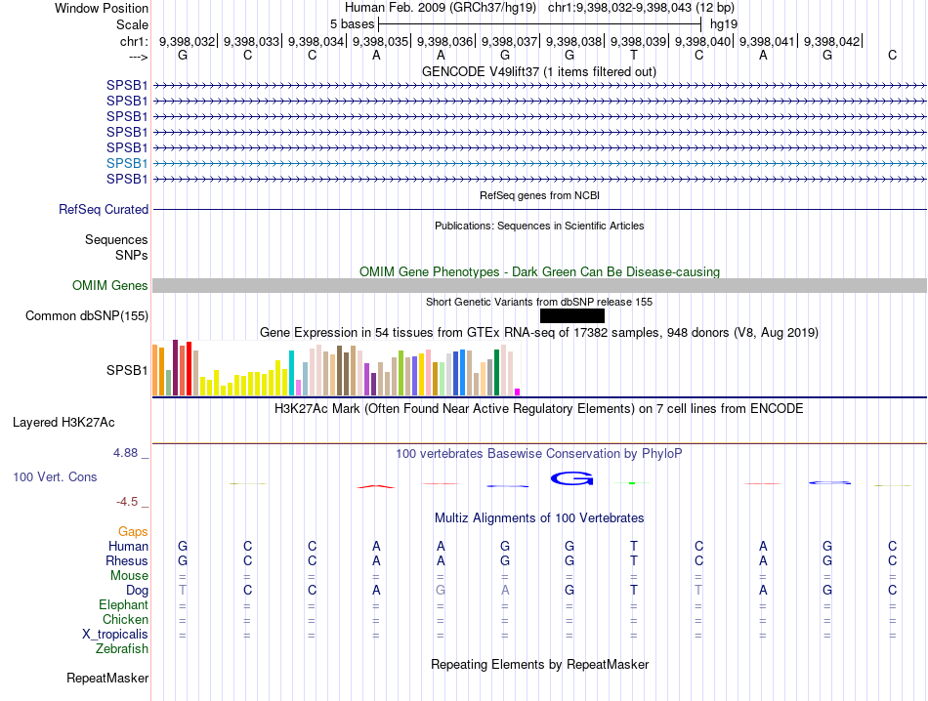Open the 100 Vert. Cons track label
This screenshot has width=928, height=701.
(x=55, y=476)
